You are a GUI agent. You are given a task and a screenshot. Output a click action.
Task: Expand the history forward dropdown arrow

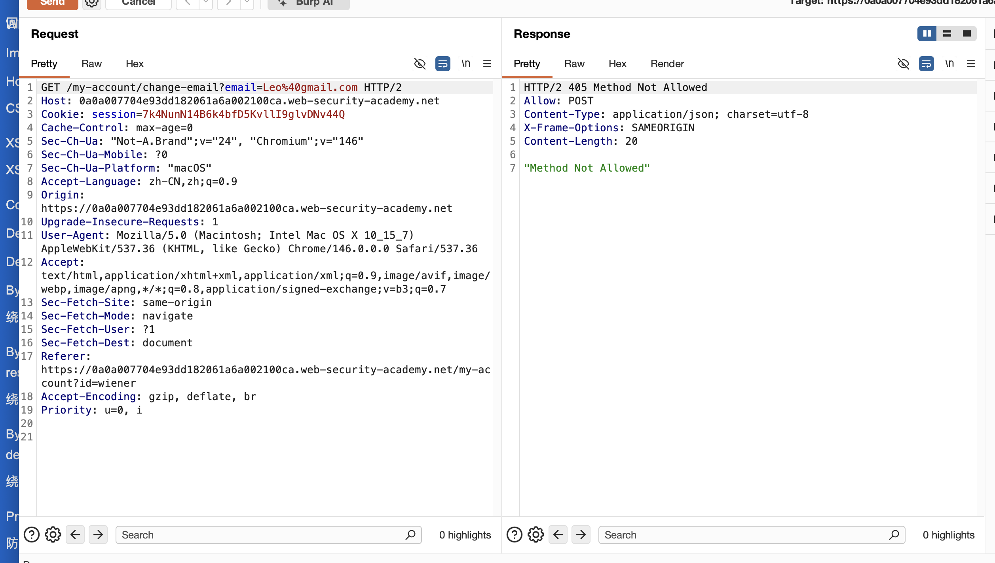tap(247, 3)
